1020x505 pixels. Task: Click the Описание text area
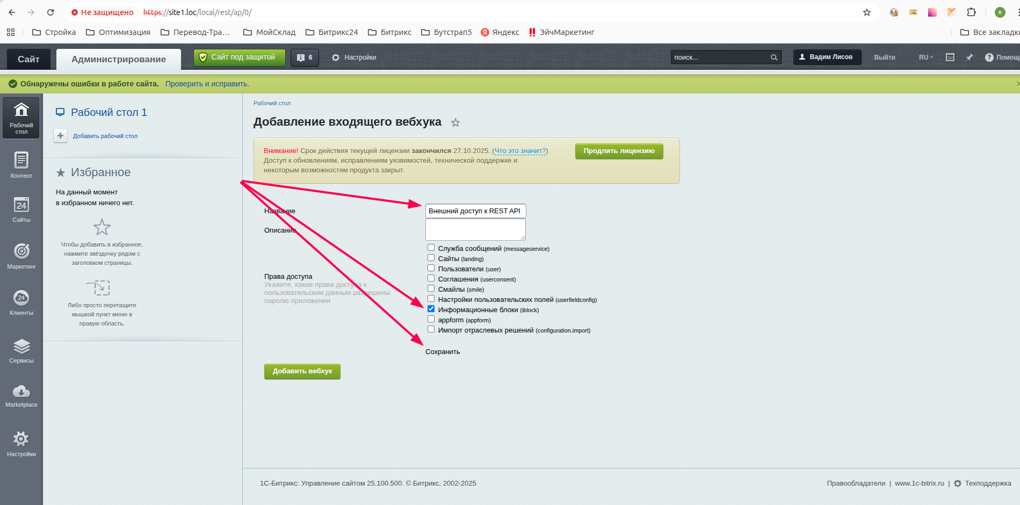(475, 229)
